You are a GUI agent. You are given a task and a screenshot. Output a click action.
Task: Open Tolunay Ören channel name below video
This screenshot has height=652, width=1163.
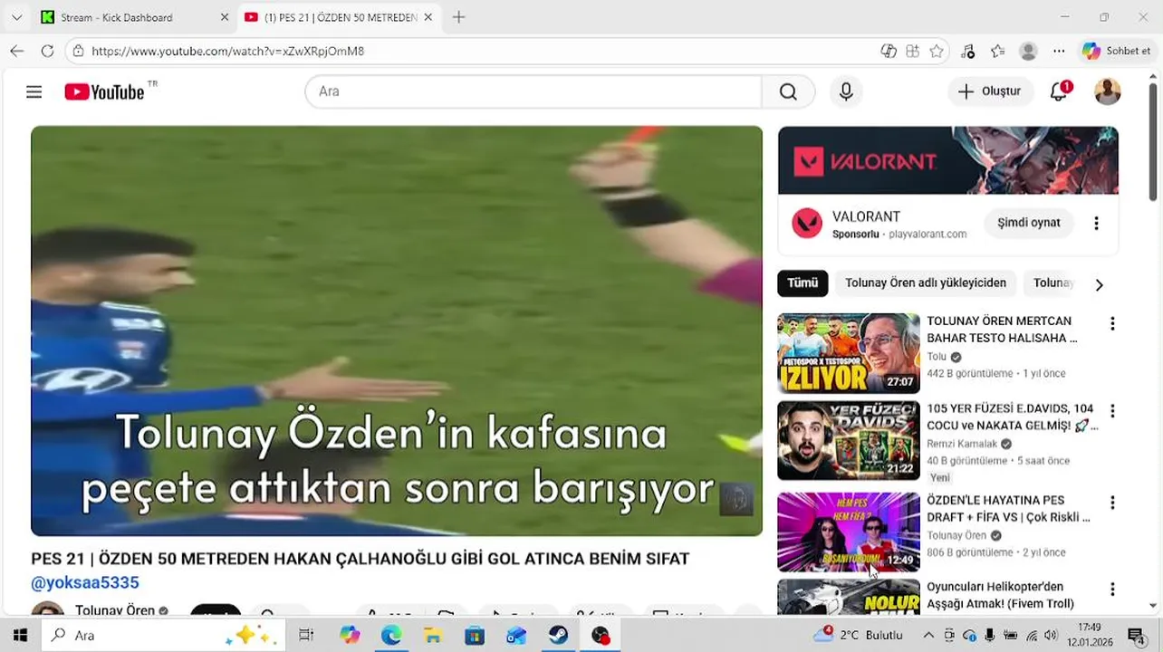tap(115, 611)
